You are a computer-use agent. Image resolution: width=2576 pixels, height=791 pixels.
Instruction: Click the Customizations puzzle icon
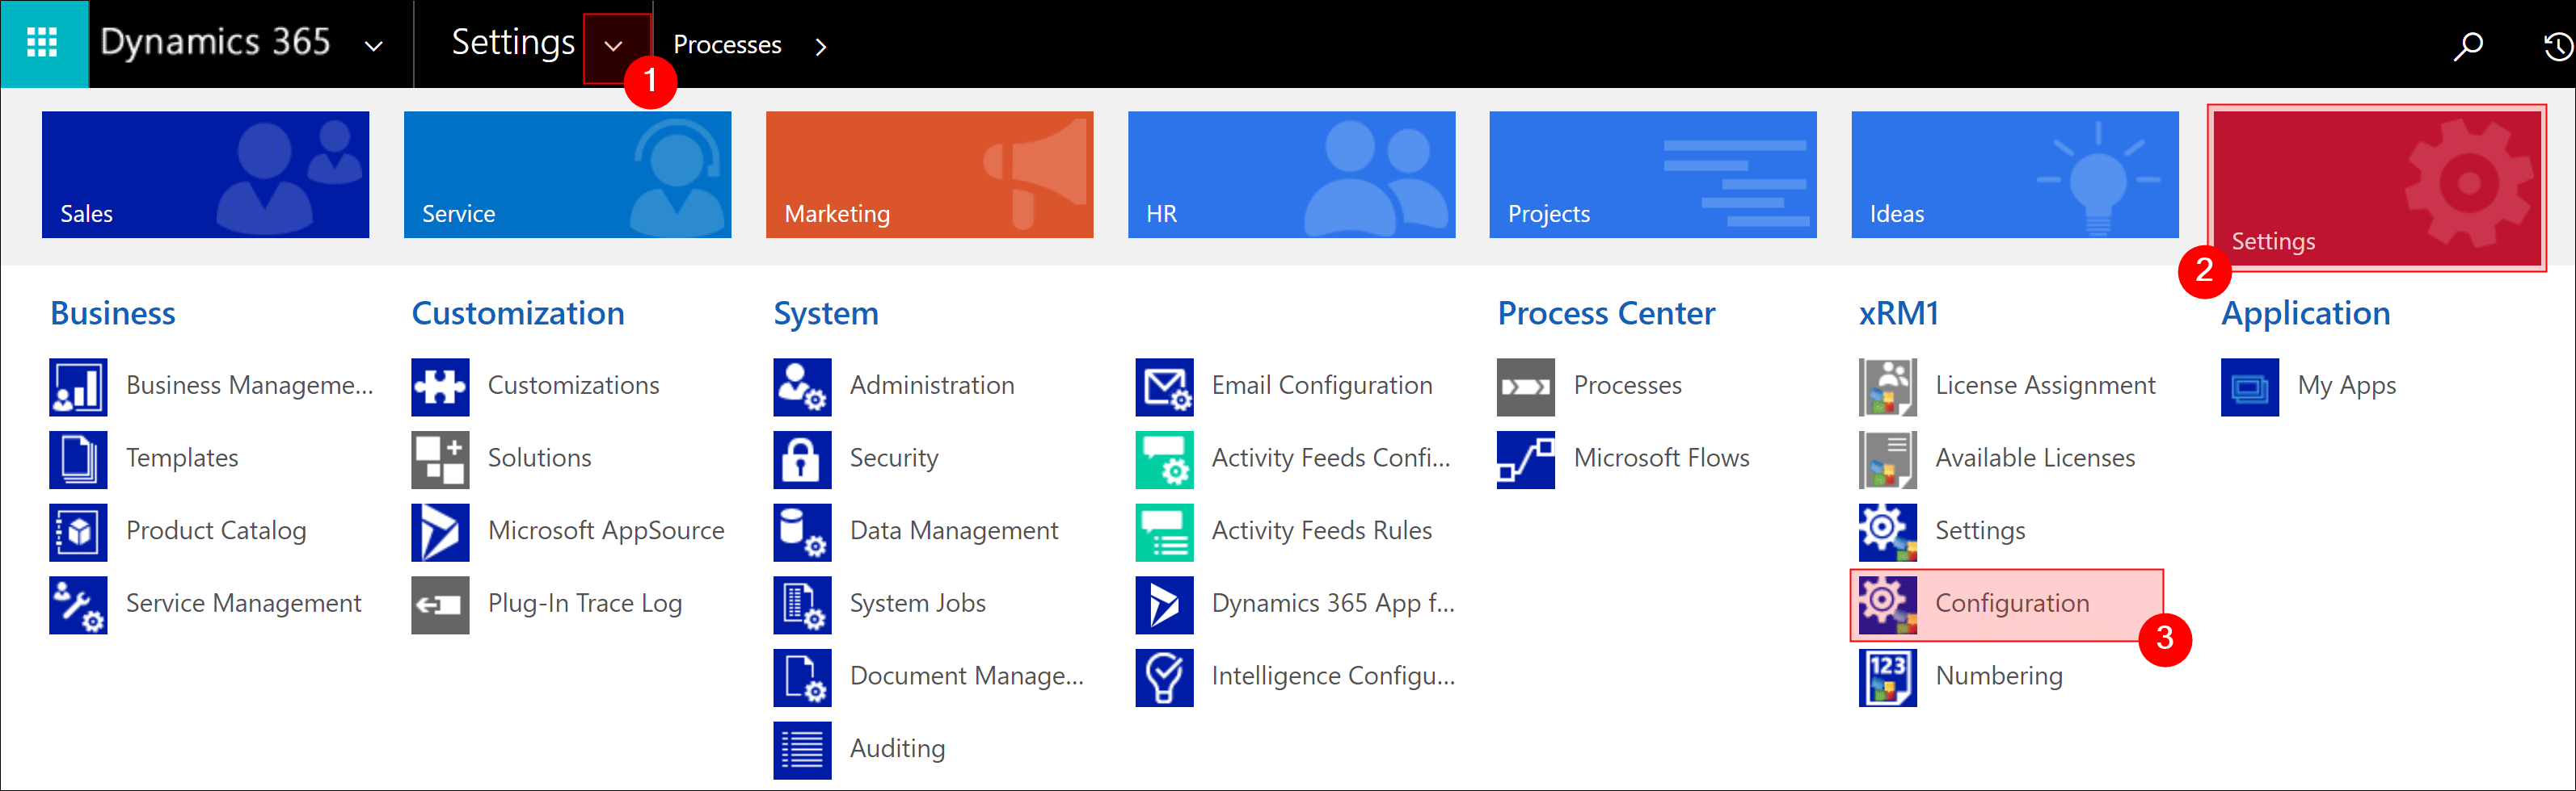click(440, 387)
